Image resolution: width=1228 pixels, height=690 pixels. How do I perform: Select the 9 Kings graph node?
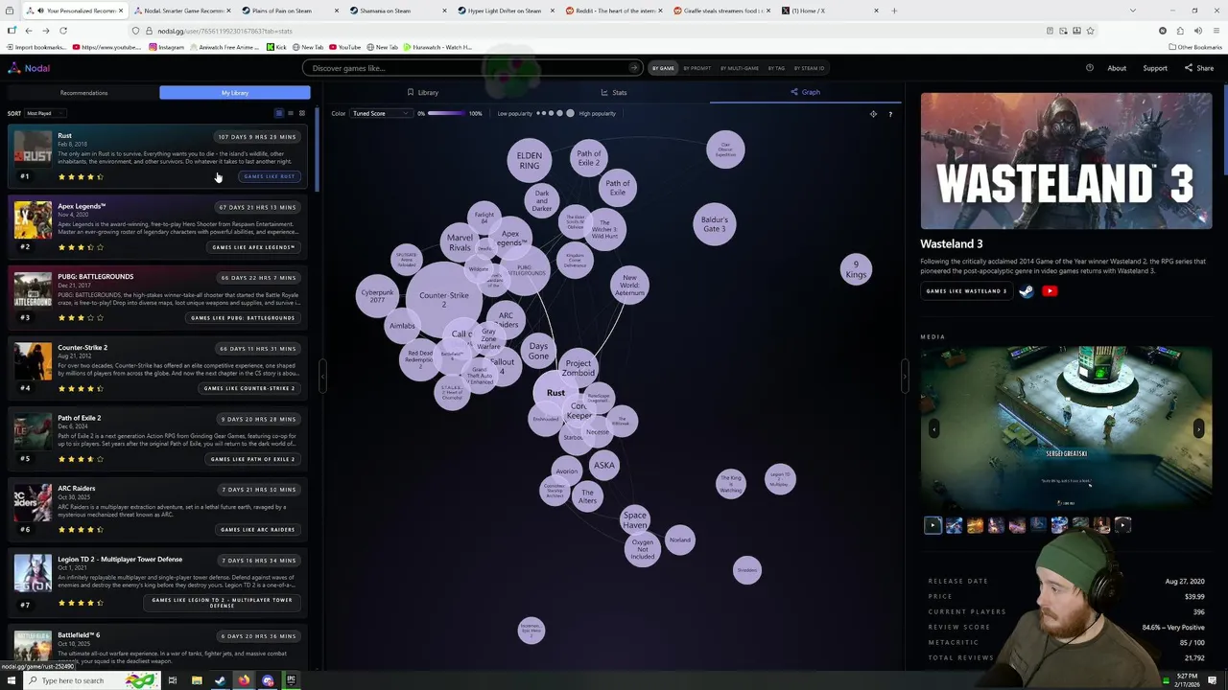[x=856, y=270]
